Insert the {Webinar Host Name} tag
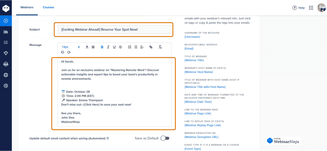Screen dimensions: 327x151 (x=199, y=72)
